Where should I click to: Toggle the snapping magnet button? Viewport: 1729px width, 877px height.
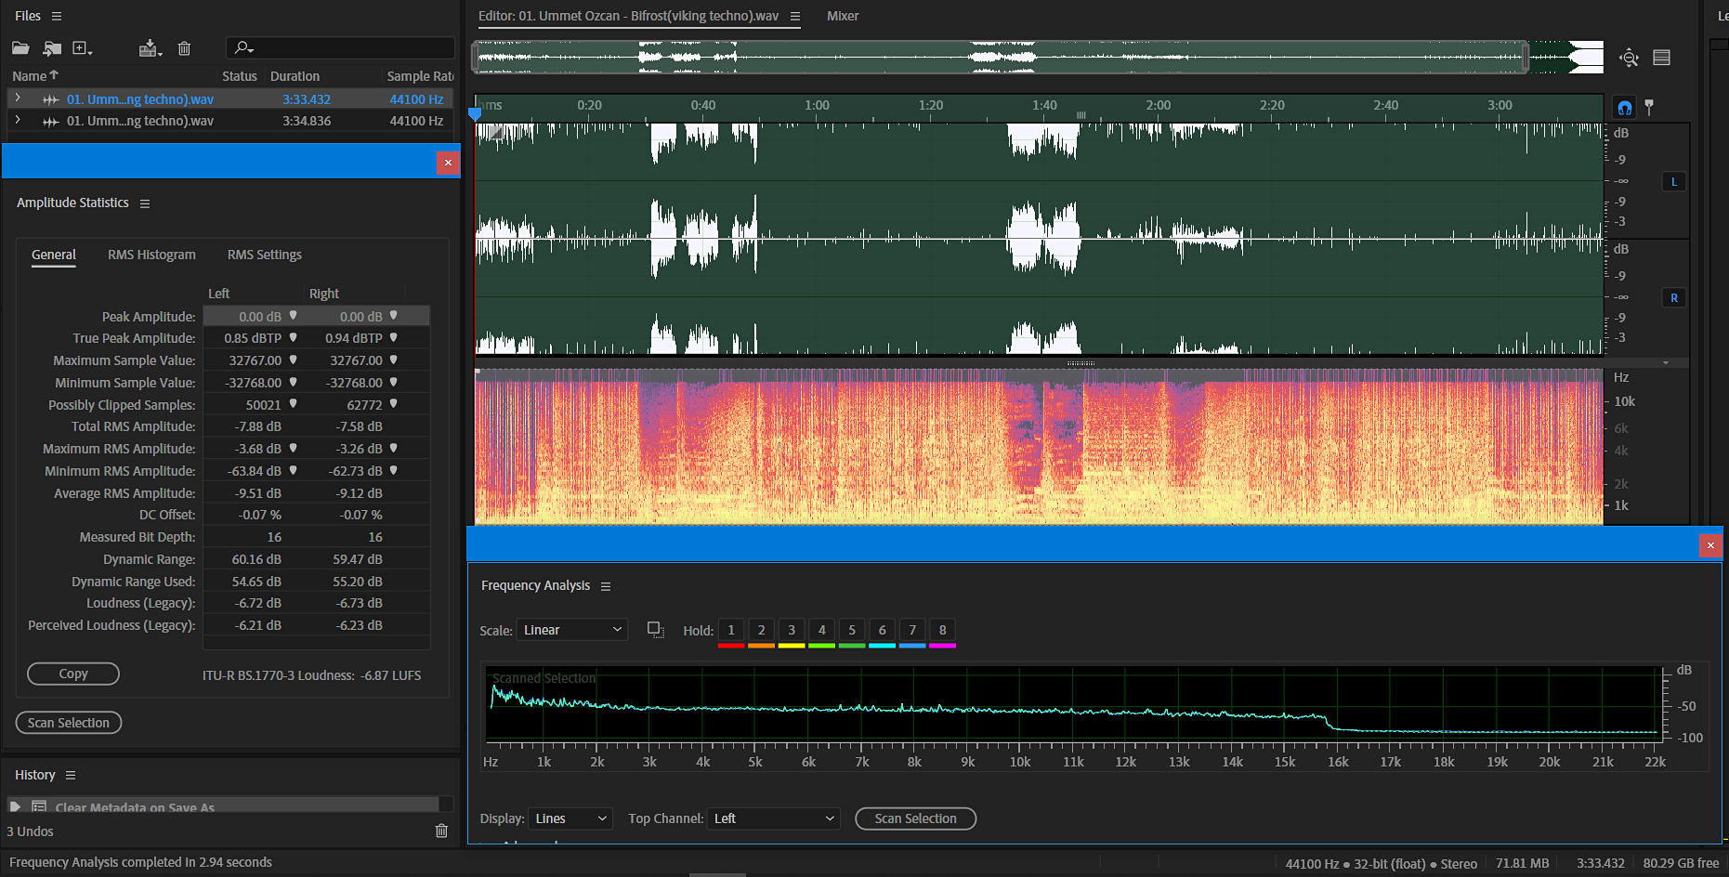coord(1624,108)
